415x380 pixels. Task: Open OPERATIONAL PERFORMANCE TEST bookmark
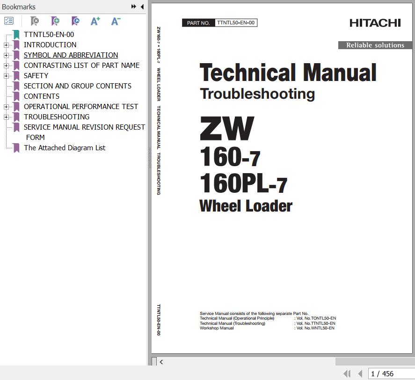point(81,107)
